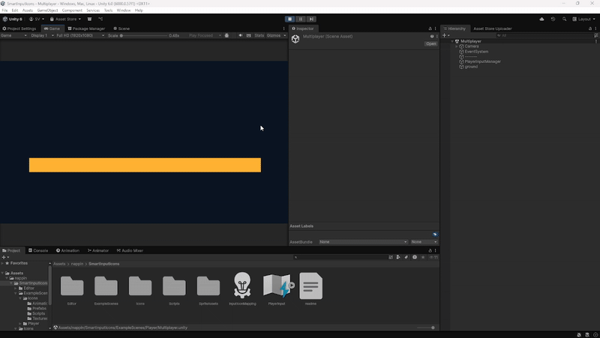This screenshot has width=600, height=338.
Task: Open the SpriteAssets folder thumbnail
Action: pos(208,286)
